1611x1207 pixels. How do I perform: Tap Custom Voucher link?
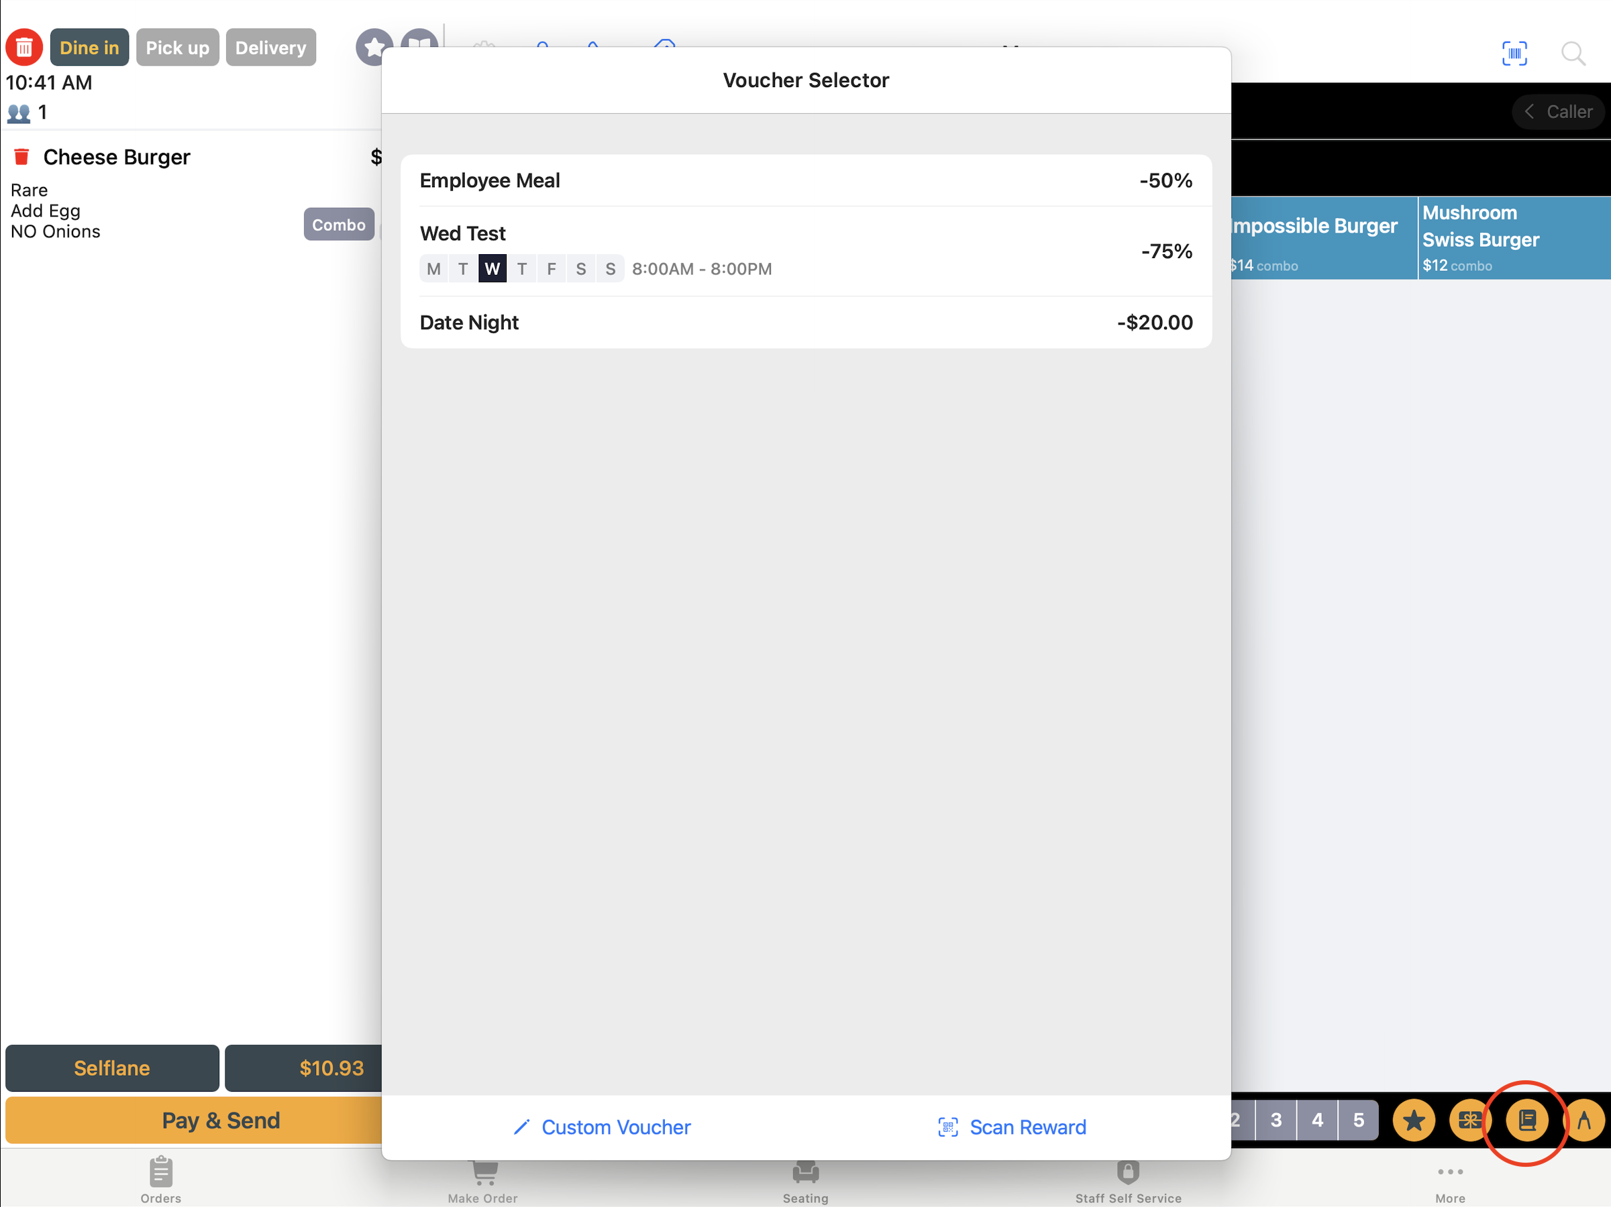tap(602, 1127)
